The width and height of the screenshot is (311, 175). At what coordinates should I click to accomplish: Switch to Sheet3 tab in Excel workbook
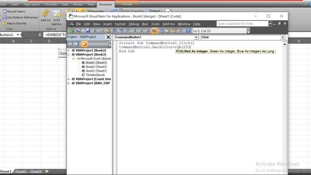pos(36,172)
